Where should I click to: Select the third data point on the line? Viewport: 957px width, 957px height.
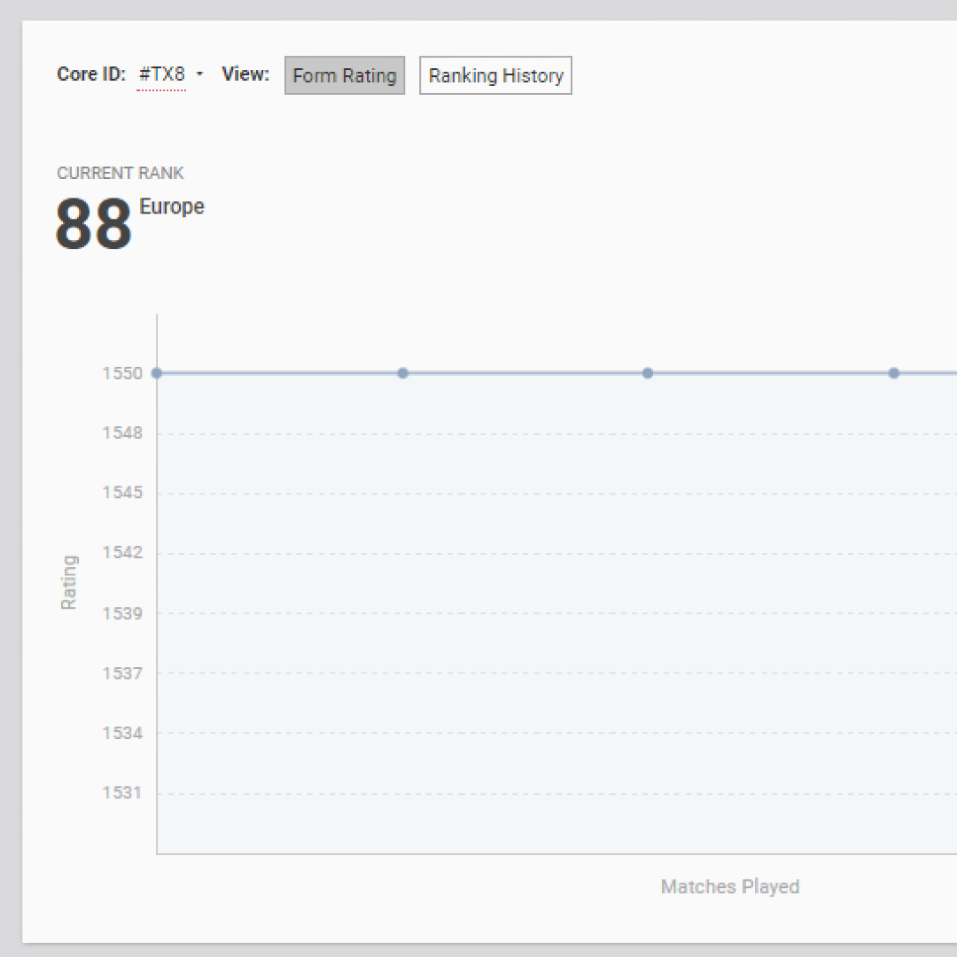[648, 373]
